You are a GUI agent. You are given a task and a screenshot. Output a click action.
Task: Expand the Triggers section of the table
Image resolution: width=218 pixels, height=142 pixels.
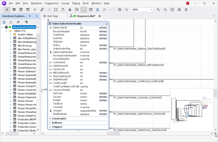[50, 127]
